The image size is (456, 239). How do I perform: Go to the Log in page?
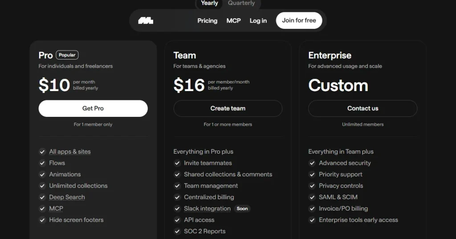pyautogui.click(x=258, y=20)
